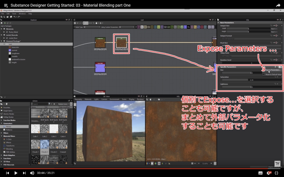Image resolution: width=284 pixels, height=177 pixels.
Task: Click the Random Seed value field
Action: click(252, 63)
